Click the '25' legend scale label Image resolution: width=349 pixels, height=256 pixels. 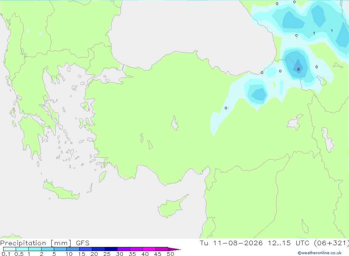click(x=107, y=254)
